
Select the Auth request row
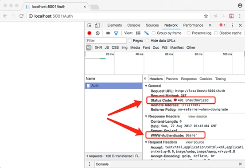coord(113,86)
